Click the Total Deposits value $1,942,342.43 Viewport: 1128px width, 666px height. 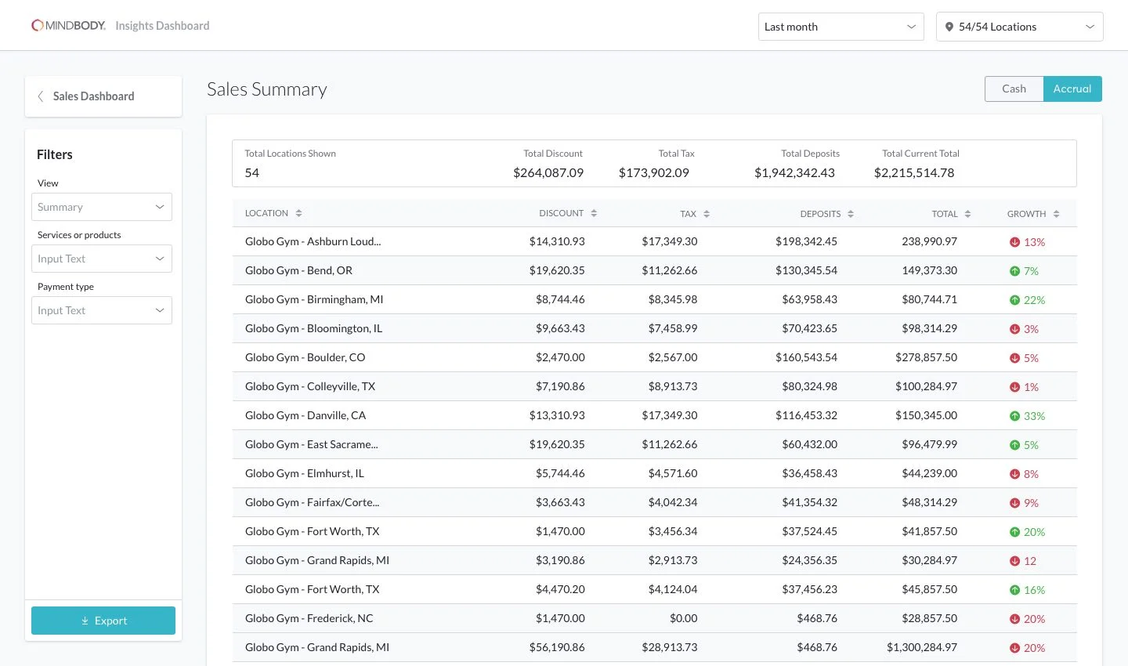(794, 172)
